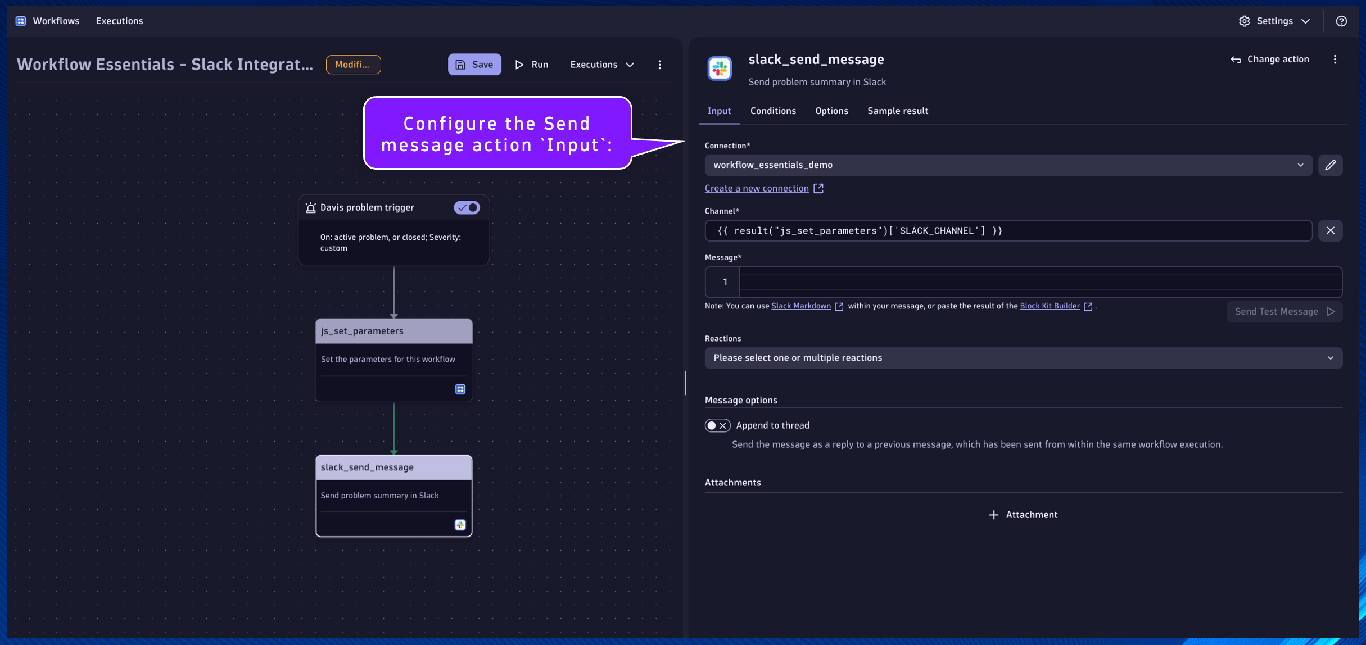Click Change action button

1269,59
